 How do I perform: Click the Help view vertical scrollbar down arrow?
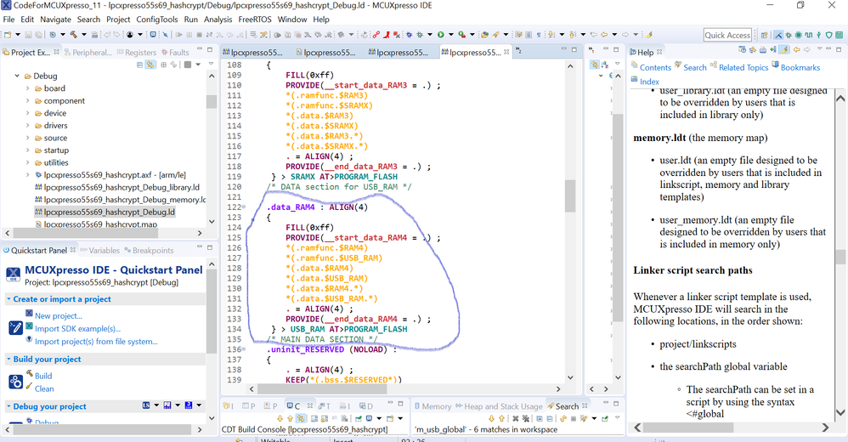pos(840,413)
